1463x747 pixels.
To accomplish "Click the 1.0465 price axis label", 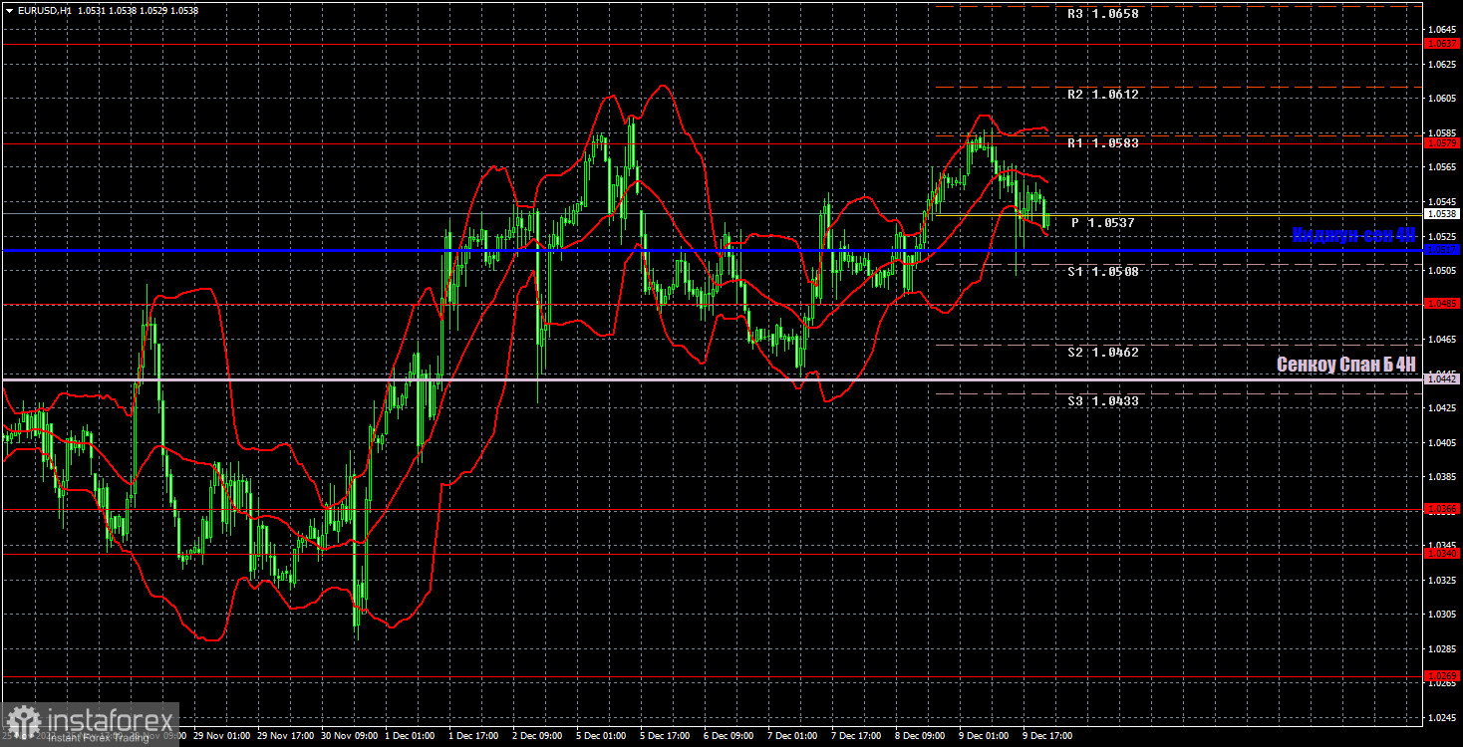I will [x=1442, y=340].
